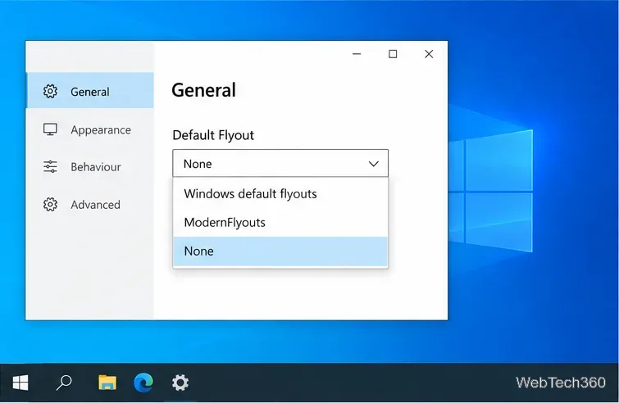Maximize the settings window
Image resolution: width=619 pixels, height=403 pixels.
pos(393,54)
